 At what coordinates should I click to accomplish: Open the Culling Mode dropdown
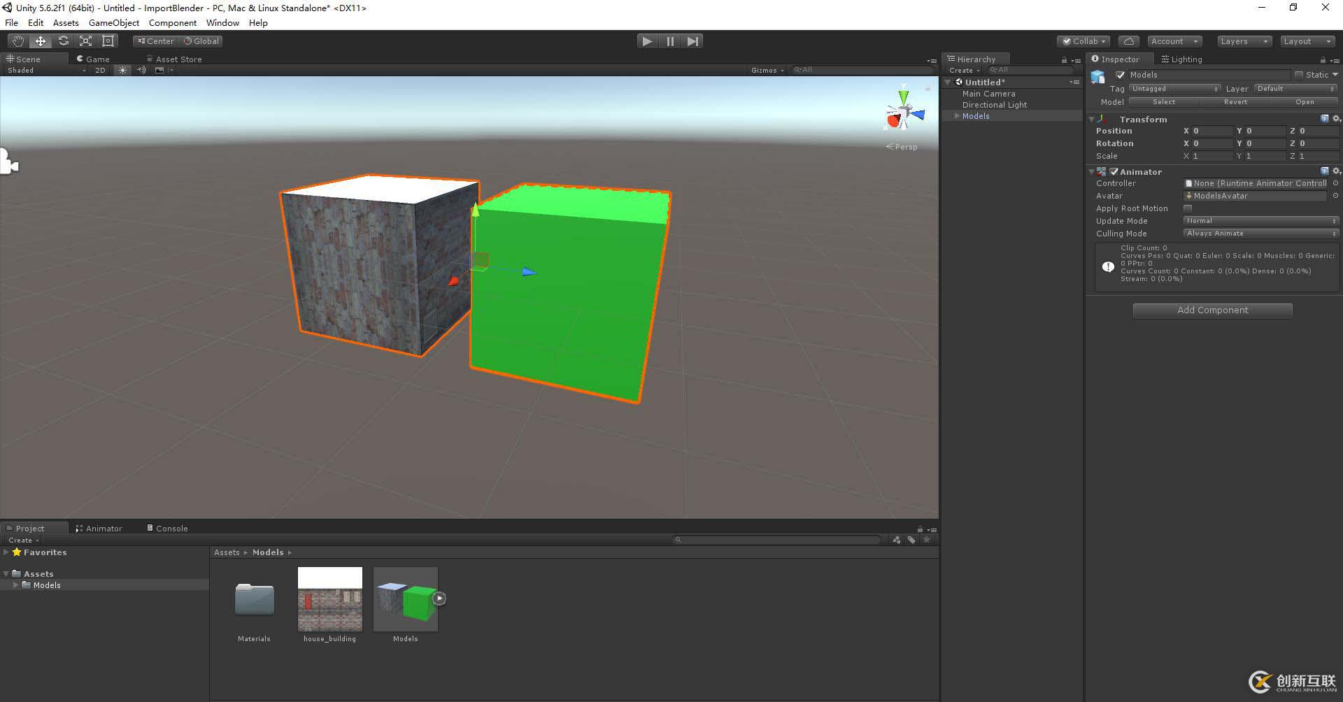click(1260, 234)
